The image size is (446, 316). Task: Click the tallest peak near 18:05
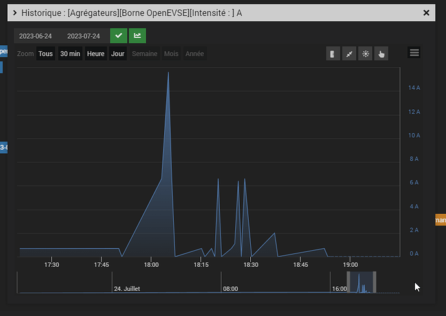pyautogui.click(x=169, y=73)
